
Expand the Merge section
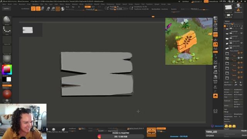226,112
